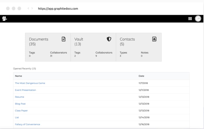Open the List document

tap(17, 117)
